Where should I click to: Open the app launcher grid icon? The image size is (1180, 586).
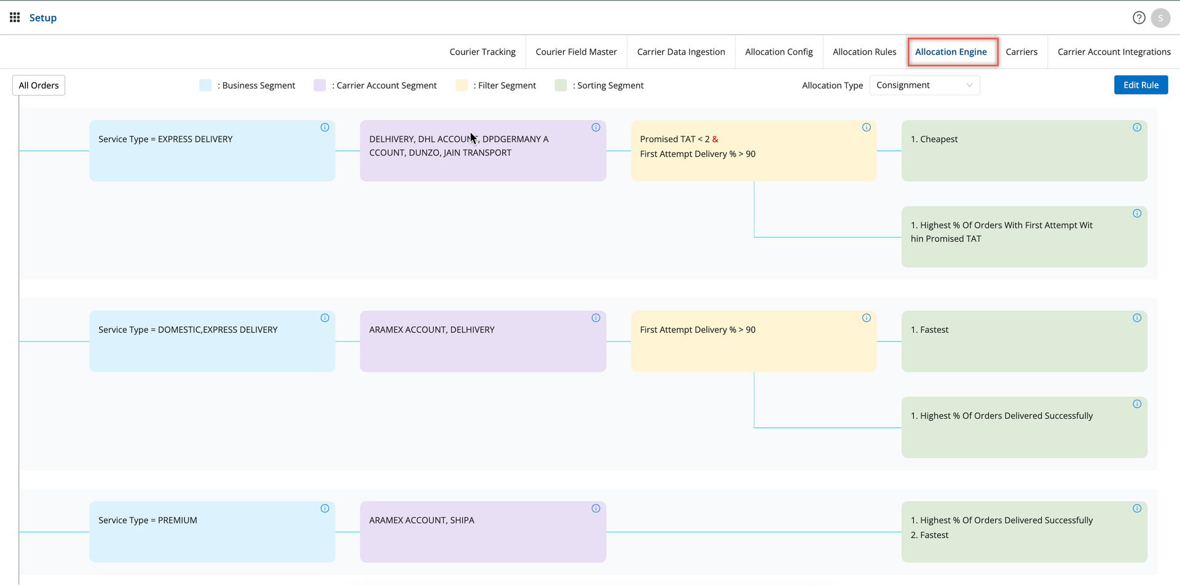[15, 17]
